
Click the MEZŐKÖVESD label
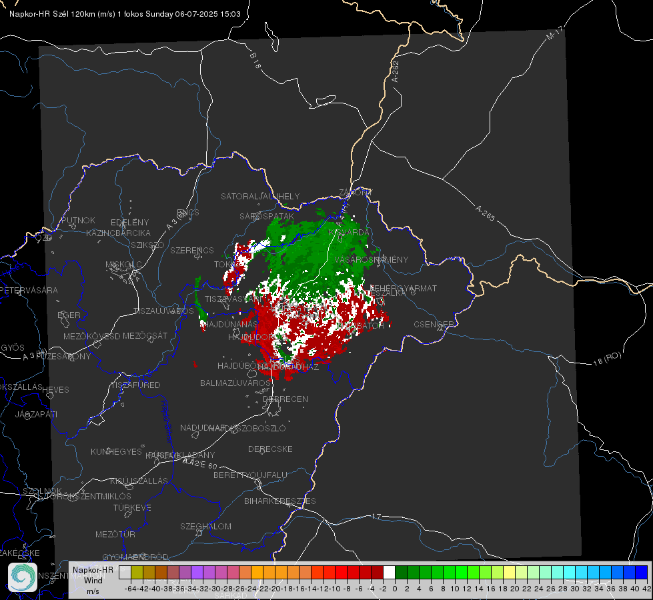[92, 336]
